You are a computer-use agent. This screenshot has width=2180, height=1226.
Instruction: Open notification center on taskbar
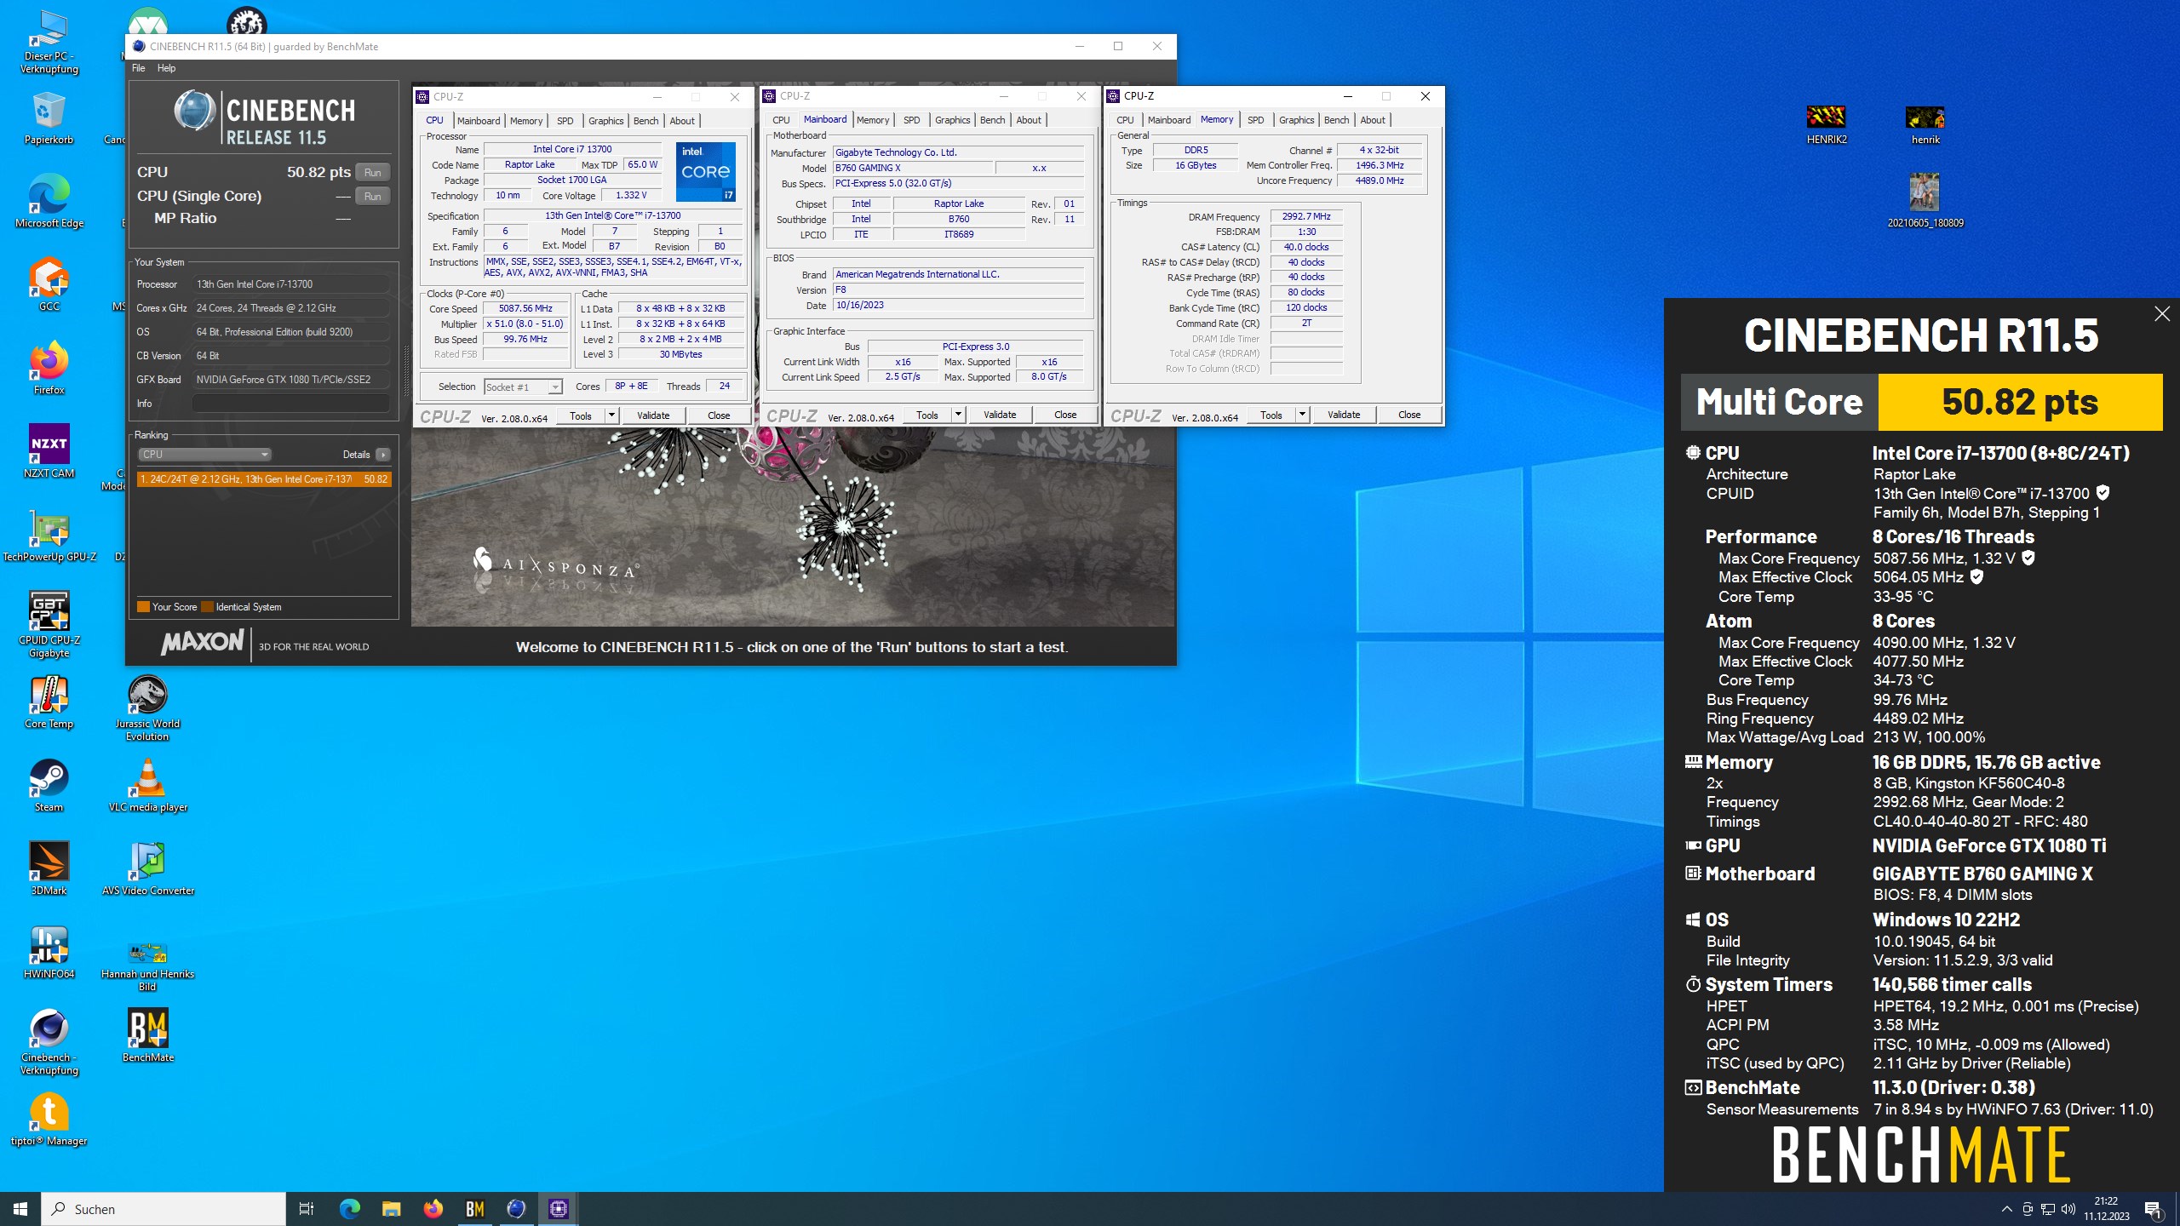click(2153, 1209)
